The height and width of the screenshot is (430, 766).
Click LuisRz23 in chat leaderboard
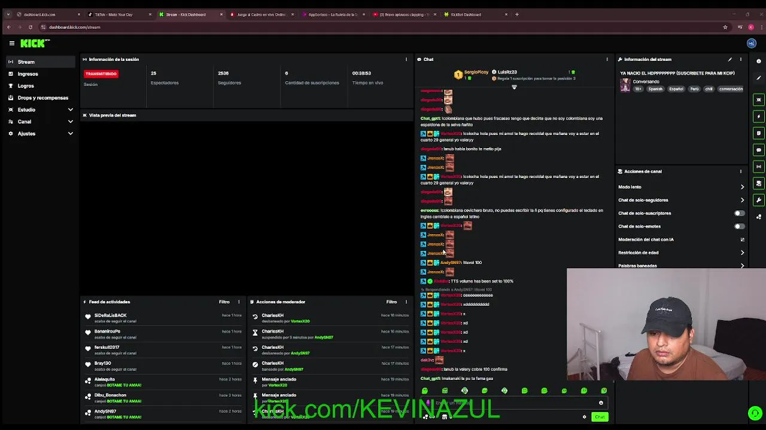(x=507, y=72)
